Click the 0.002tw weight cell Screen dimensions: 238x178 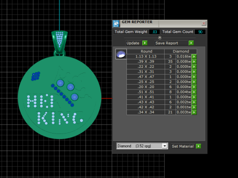[183, 102]
